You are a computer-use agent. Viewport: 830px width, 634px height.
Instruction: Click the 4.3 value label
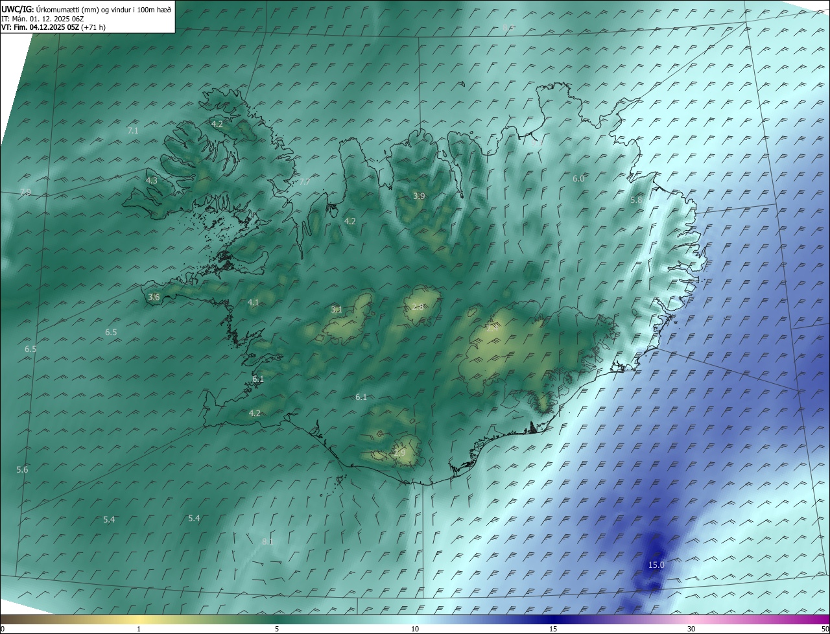[x=152, y=180]
